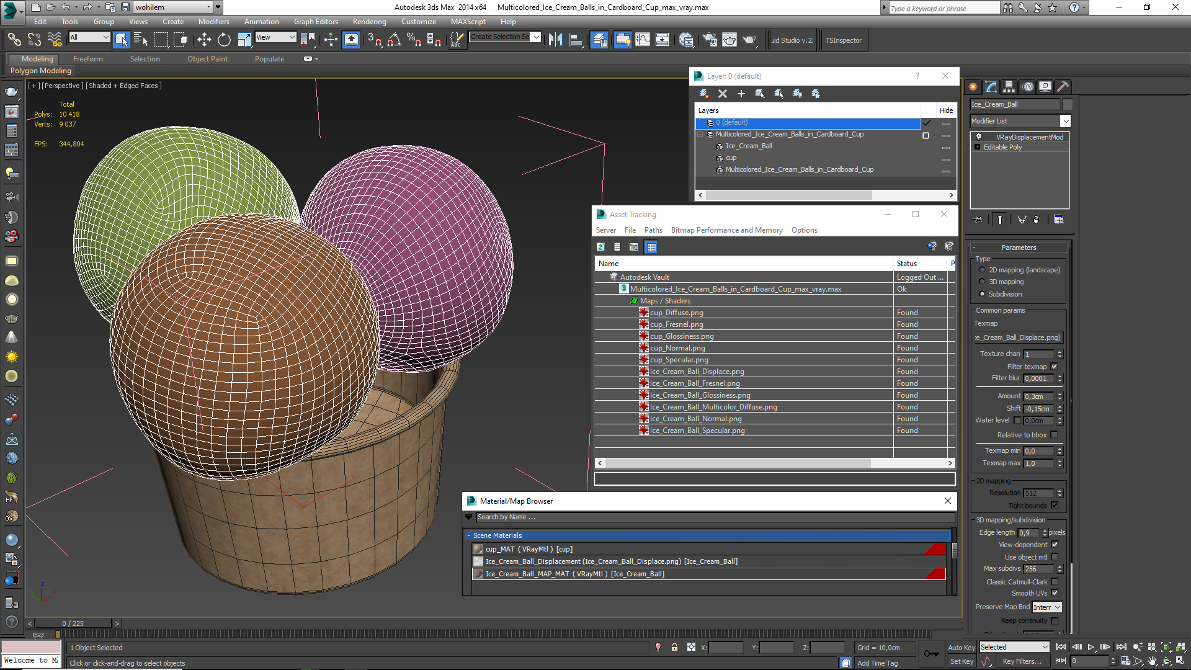1191x670 pixels.
Task: Enable Classic Catmull-Clark checkbox
Action: 1055,582
